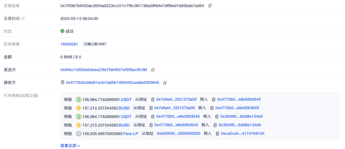Click the confirmations badge 已确认数:5487
The image size is (345, 149).
95,44
